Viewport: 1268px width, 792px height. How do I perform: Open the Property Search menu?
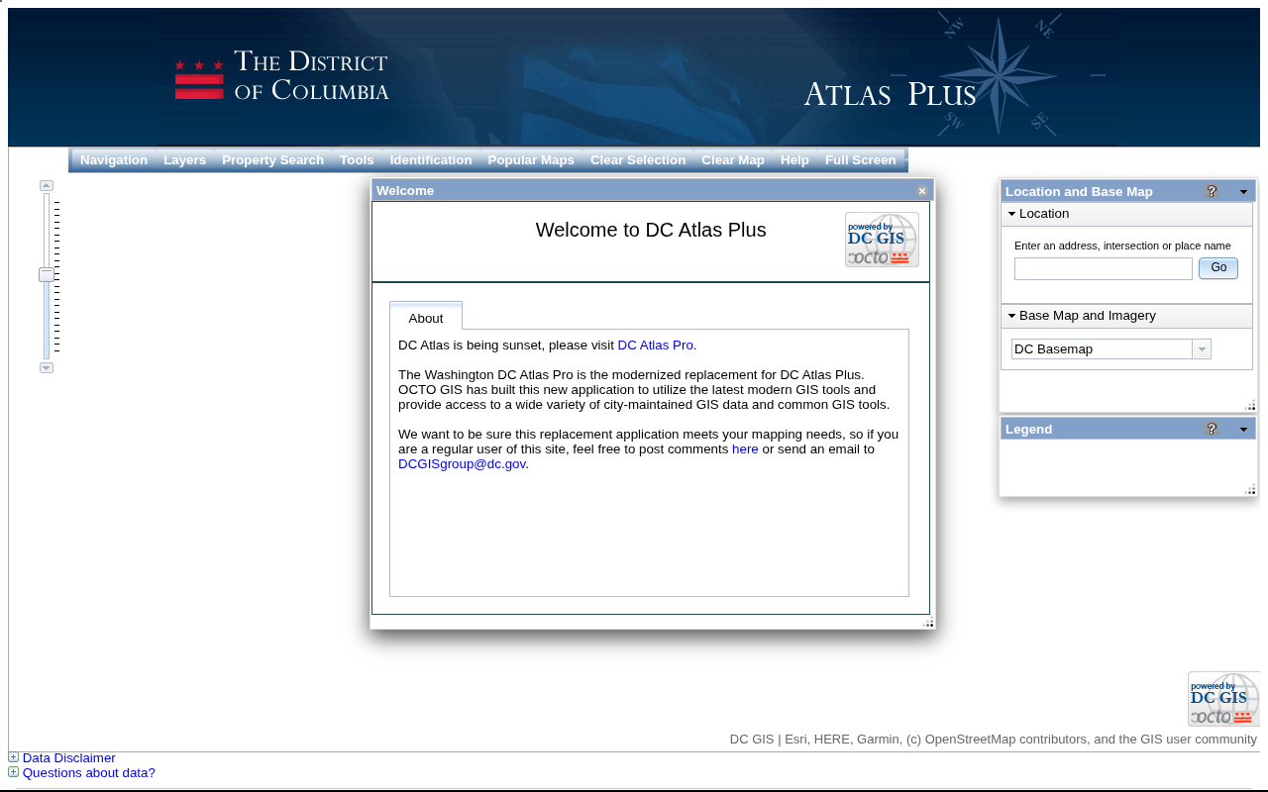pyautogui.click(x=272, y=160)
